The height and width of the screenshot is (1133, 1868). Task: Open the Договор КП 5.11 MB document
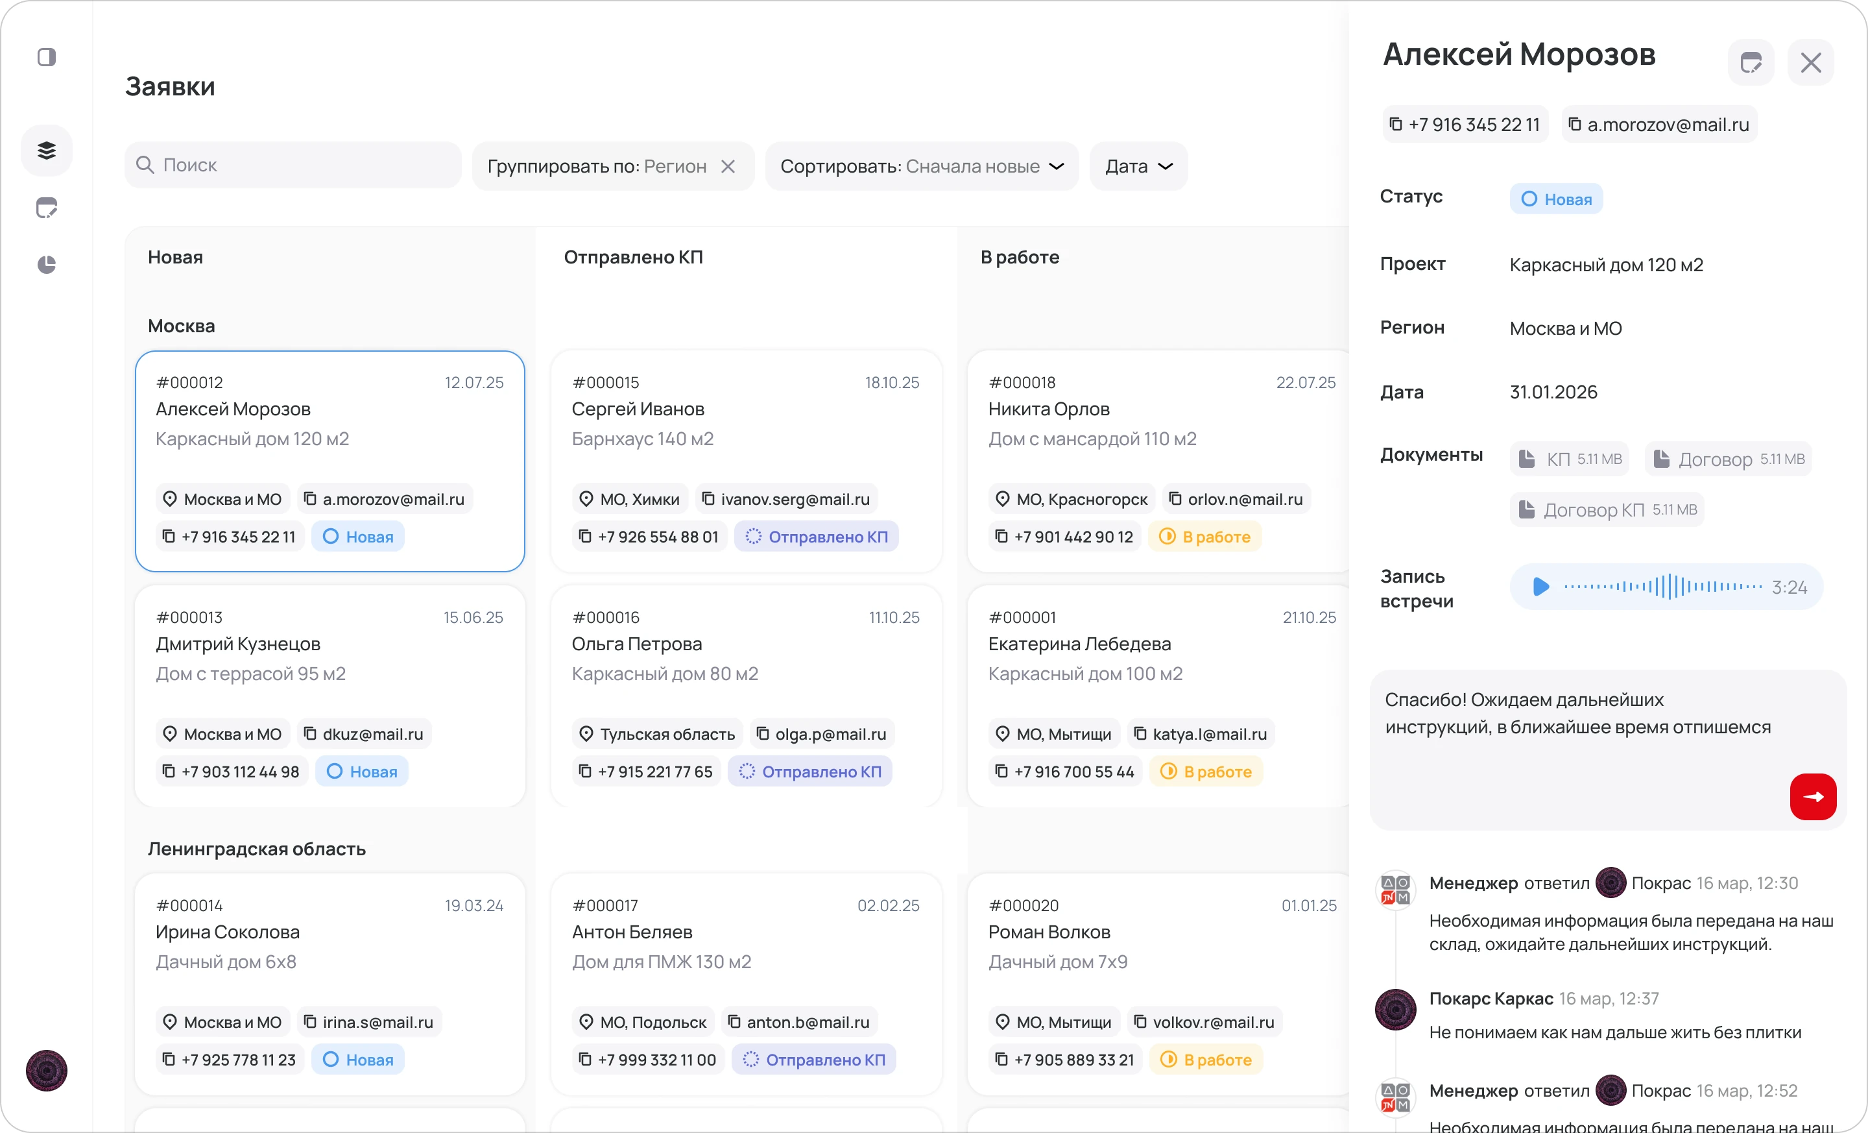[x=1607, y=509]
